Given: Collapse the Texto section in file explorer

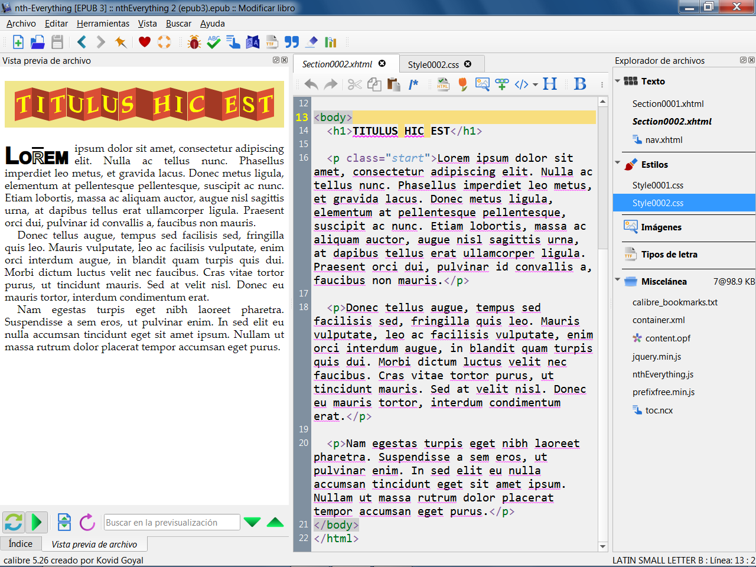Looking at the screenshot, I should tap(618, 81).
